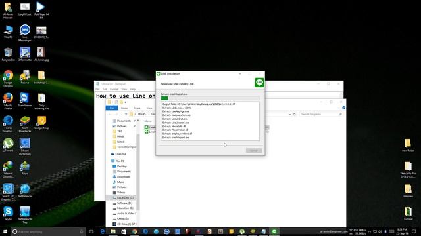Open Intel HD Graphics Control shortcut
421x236 pixels.
pos(8,192)
